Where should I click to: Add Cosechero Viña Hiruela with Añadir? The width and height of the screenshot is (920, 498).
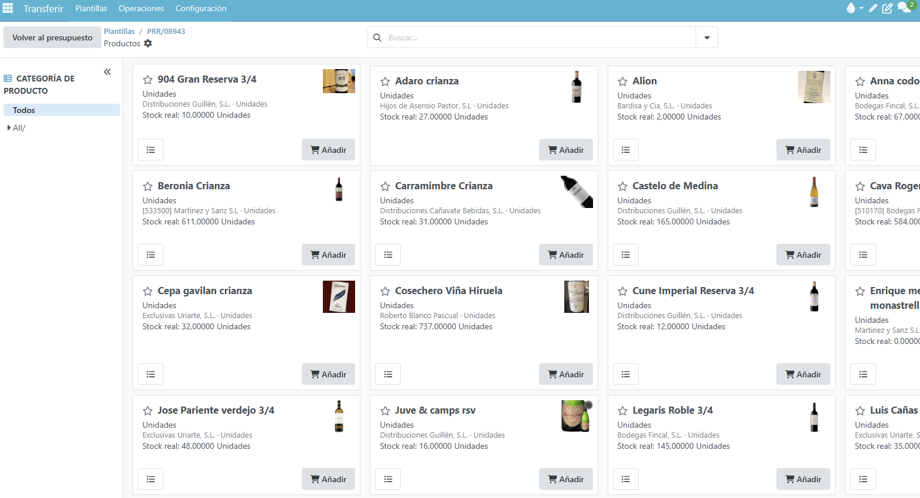click(566, 374)
